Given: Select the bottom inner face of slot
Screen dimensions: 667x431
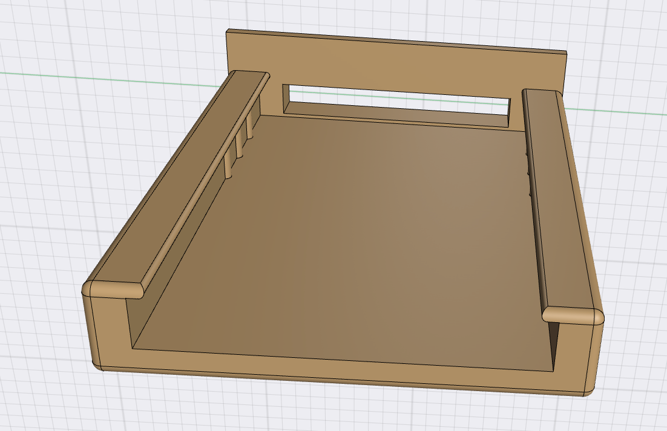Looking at the screenshot, I should [393, 114].
